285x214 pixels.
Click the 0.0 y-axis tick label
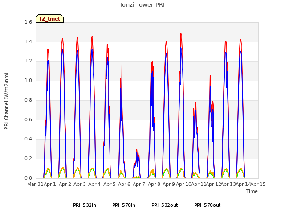click(x=28, y=178)
